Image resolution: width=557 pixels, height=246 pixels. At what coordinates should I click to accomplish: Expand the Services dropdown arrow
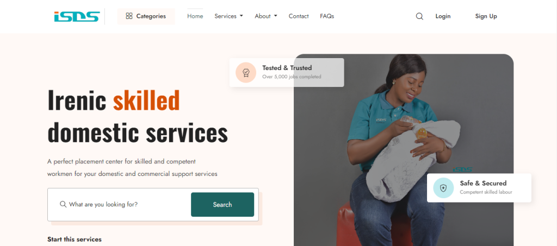point(242,16)
